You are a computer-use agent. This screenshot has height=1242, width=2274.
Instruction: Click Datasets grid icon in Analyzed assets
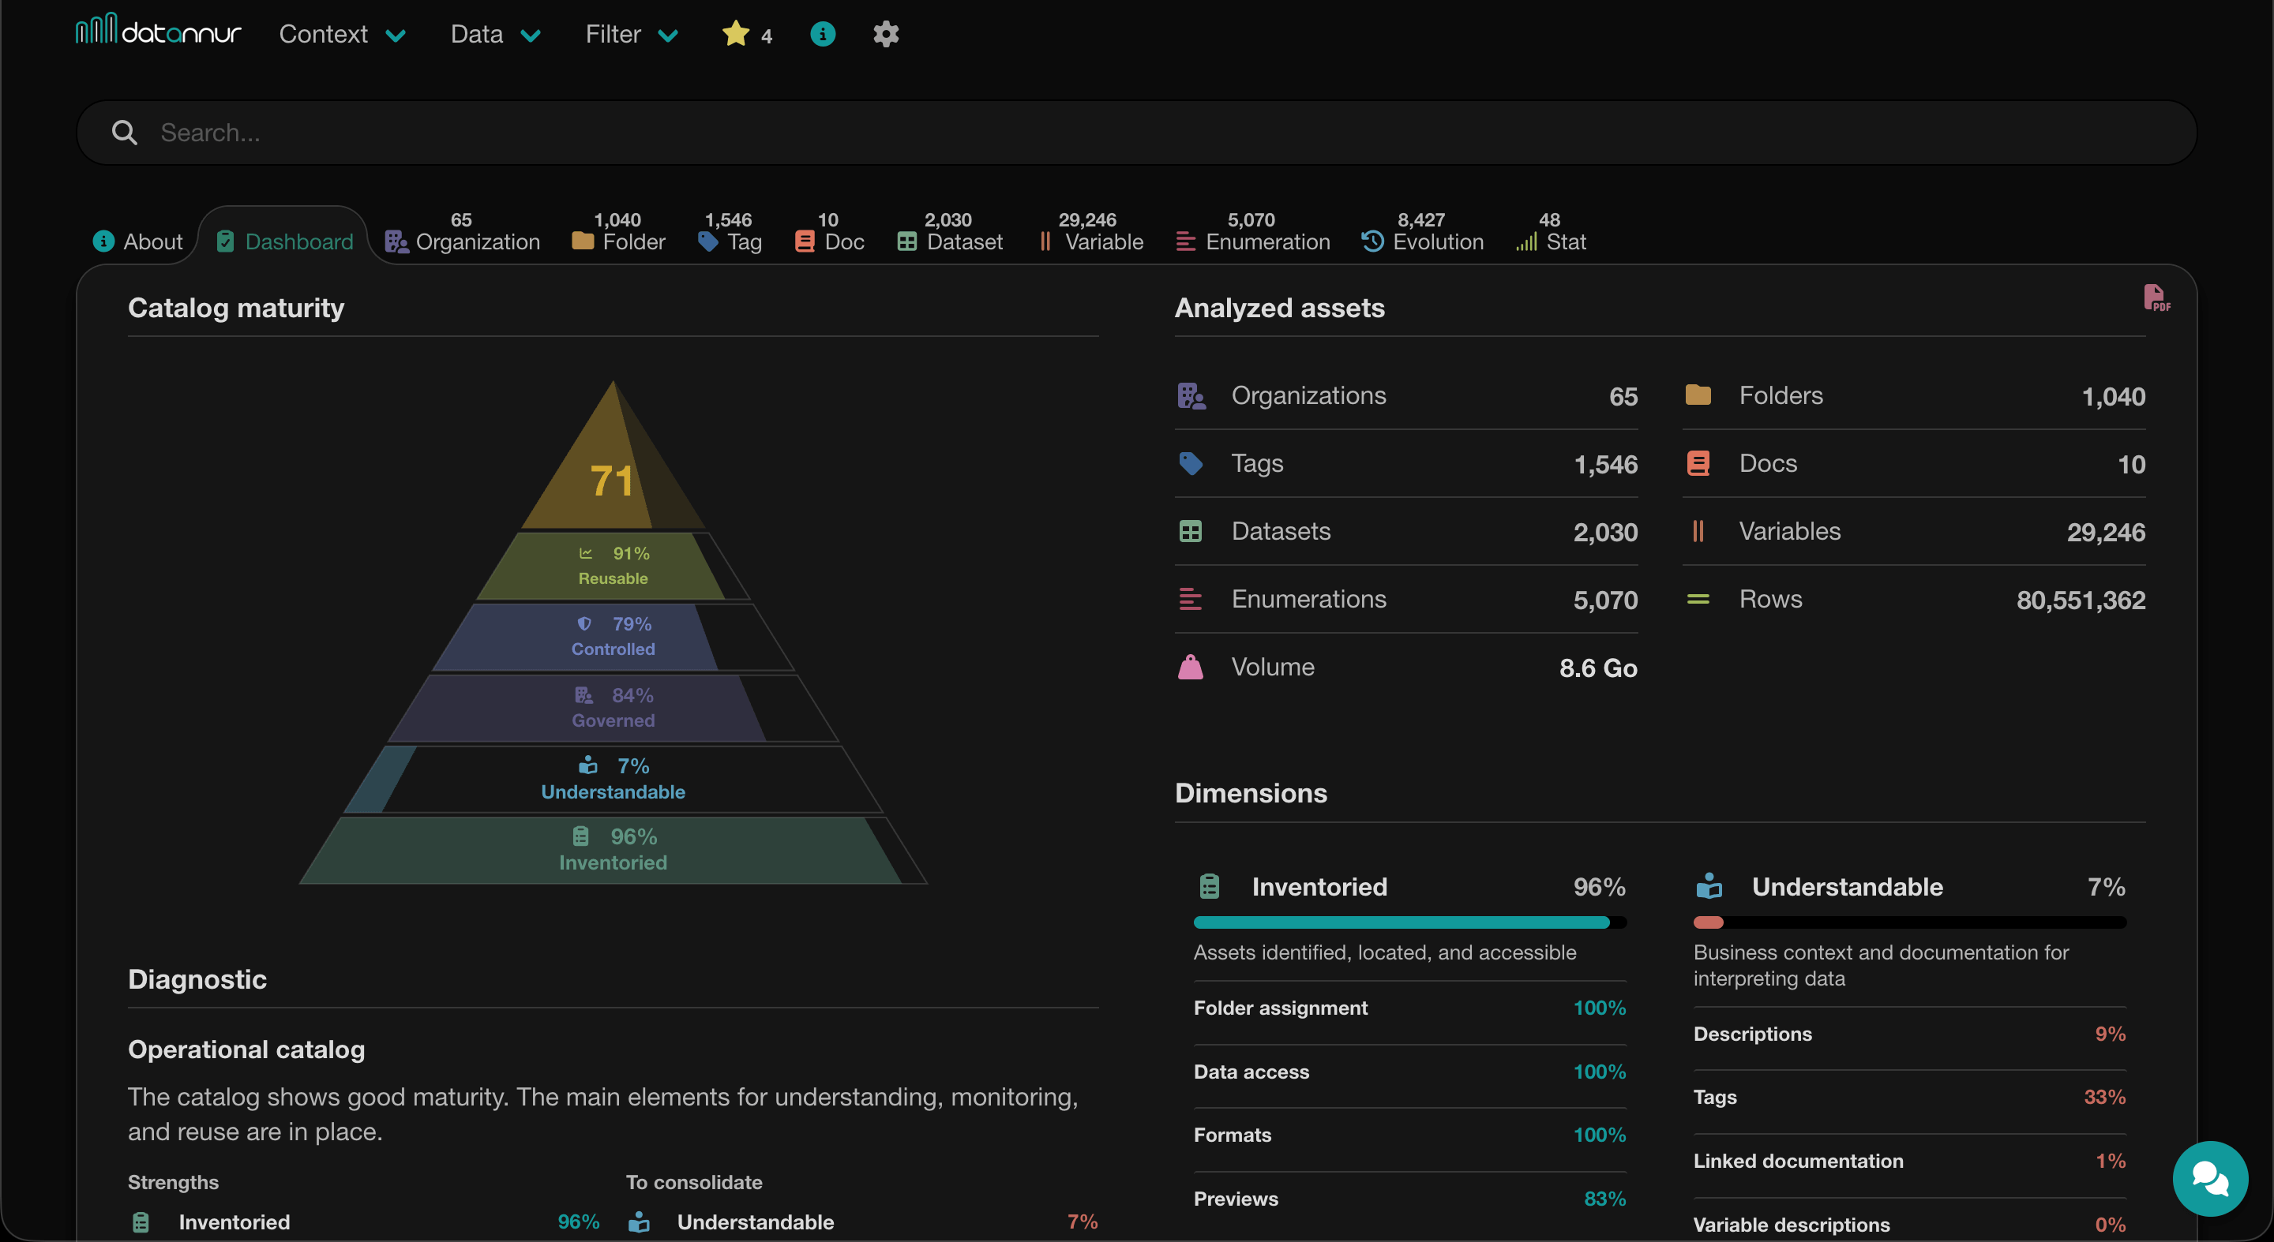[x=1190, y=532]
